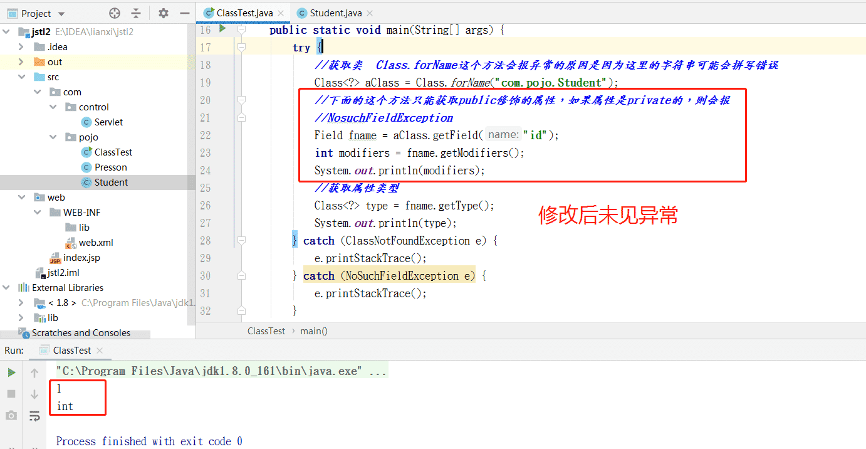Toggle code fold marker at line 17
866x449 pixels.
coord(242,46)
